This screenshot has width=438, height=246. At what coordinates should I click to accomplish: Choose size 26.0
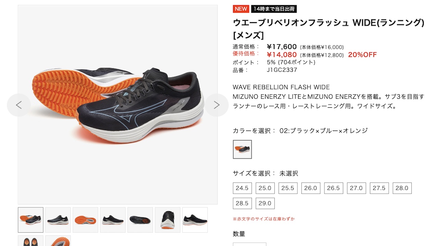pos(311,188)
